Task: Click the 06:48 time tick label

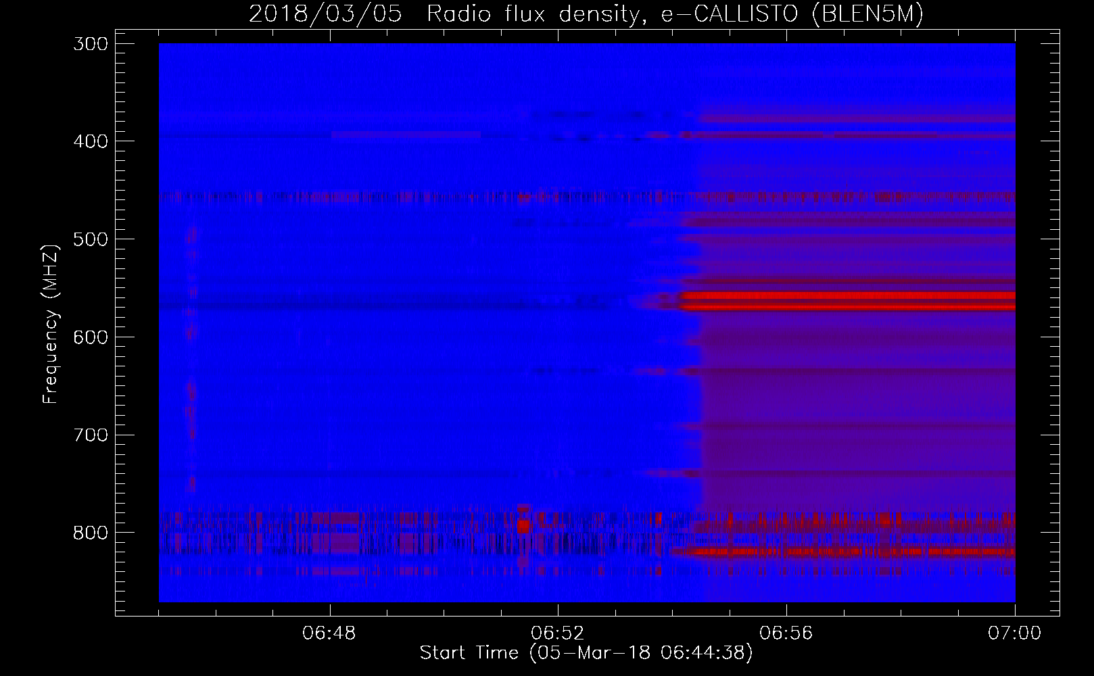Action: click(x=330, y=633)
